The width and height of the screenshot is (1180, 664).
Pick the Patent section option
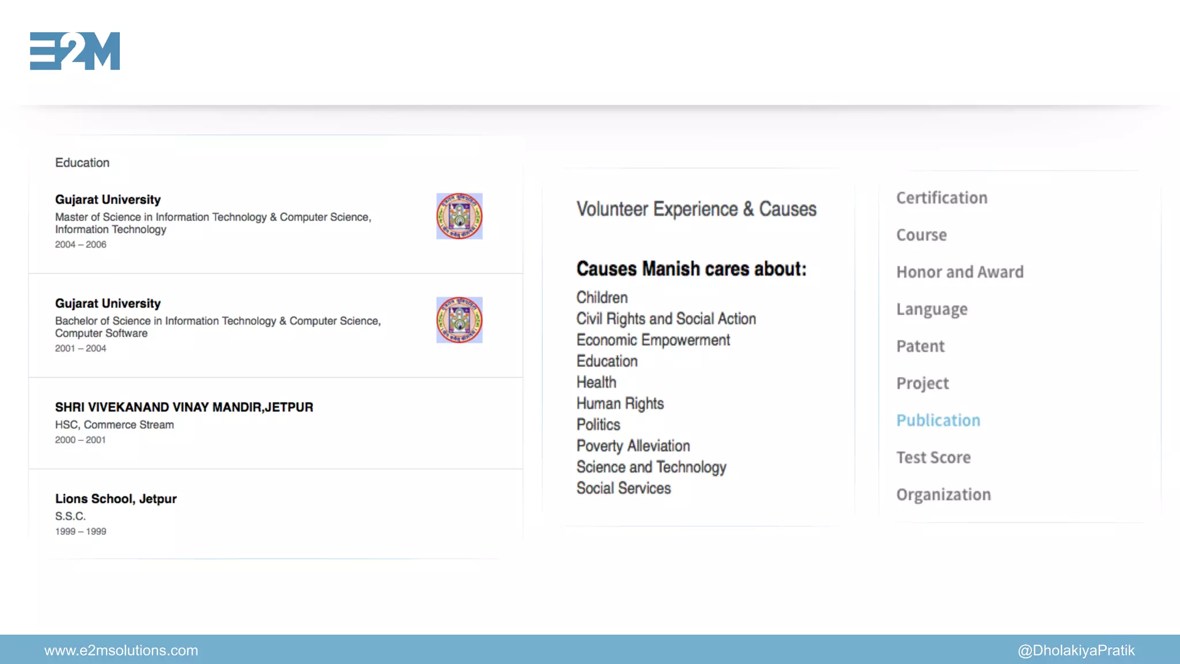pyautogui.click(x=920, y=346)
